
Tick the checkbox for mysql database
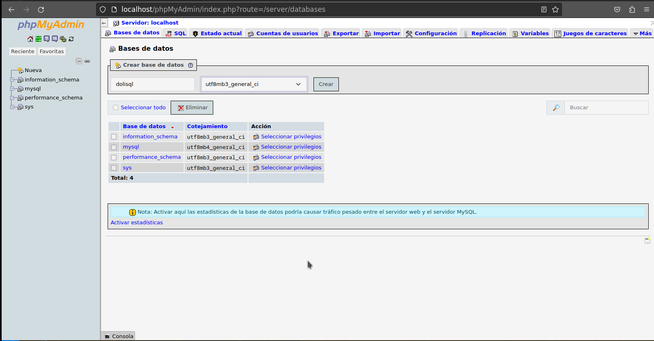click(114, 147)
